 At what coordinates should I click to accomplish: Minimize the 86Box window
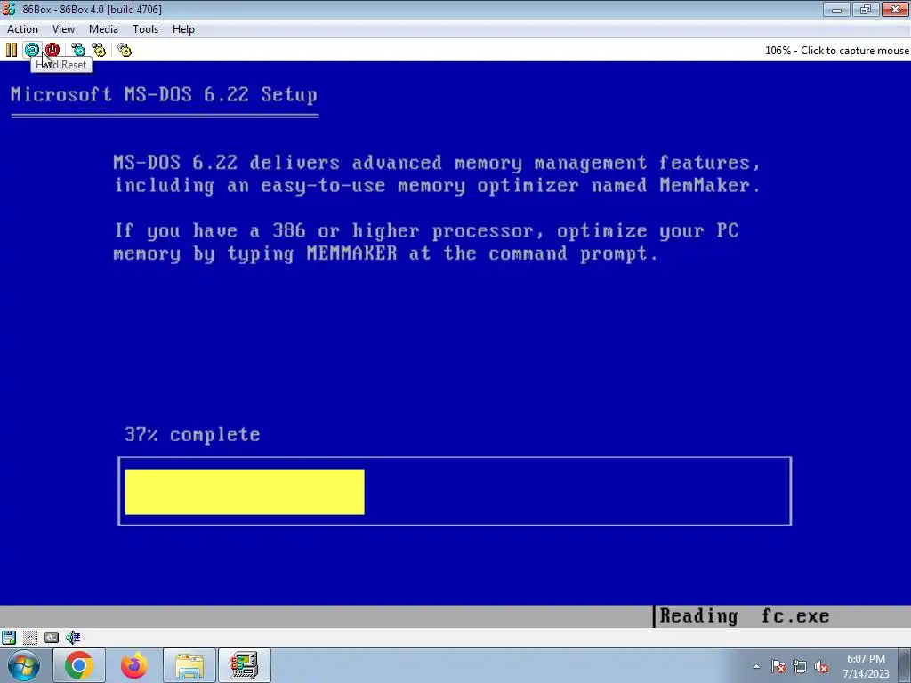point(836,9)
